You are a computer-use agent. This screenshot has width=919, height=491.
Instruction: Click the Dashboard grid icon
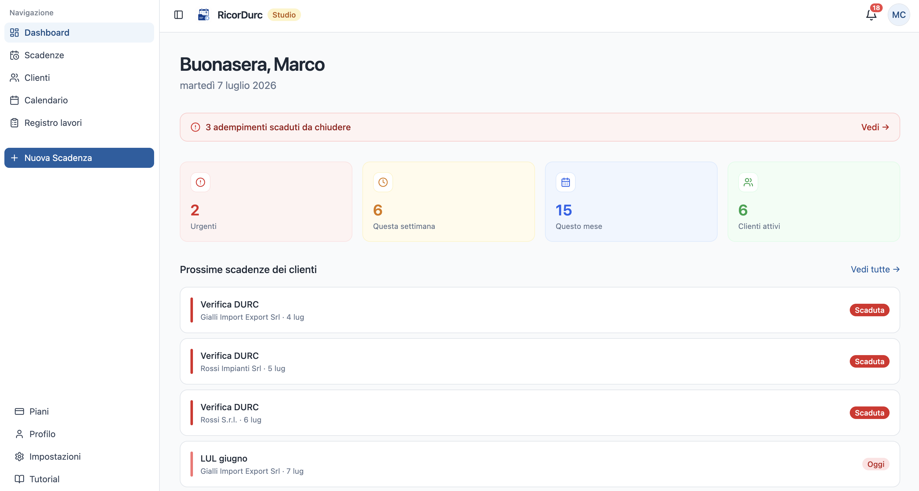pyautogui.click(x=14, y=33)
